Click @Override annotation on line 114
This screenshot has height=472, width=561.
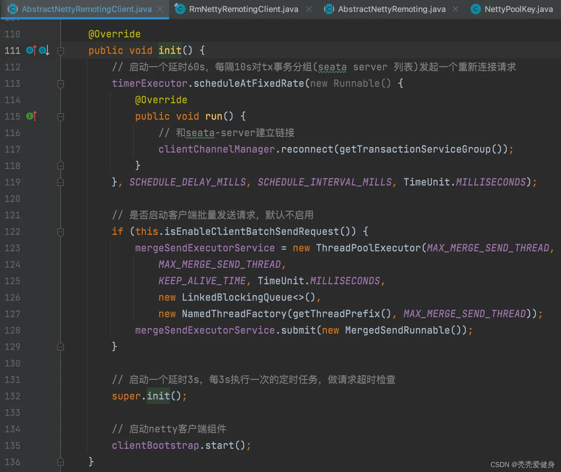tap(161, 100)
